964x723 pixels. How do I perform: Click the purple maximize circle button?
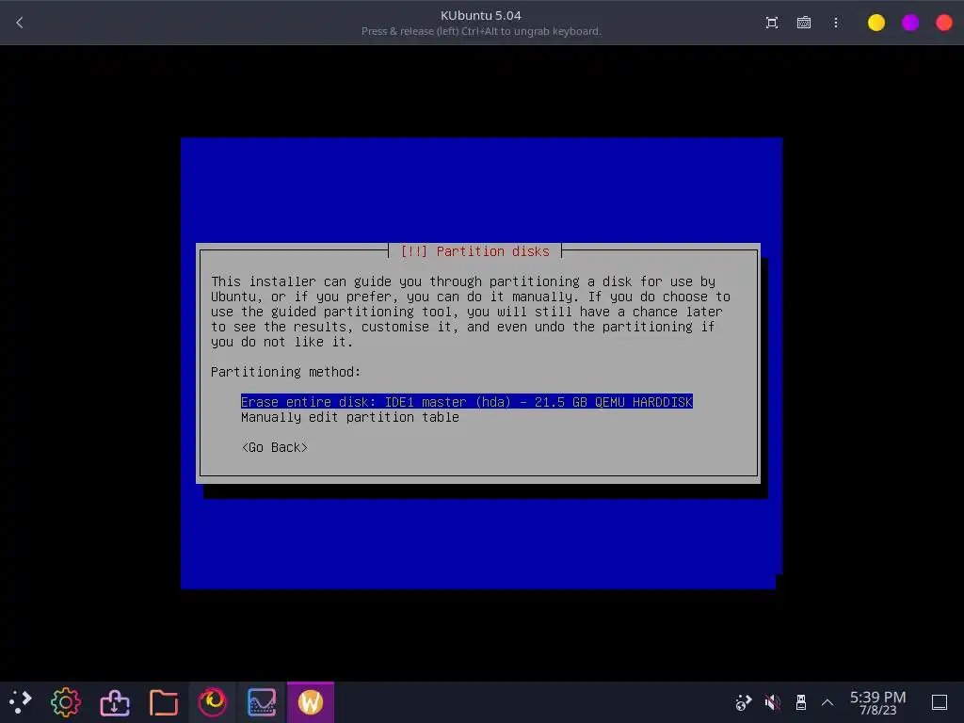910,23
